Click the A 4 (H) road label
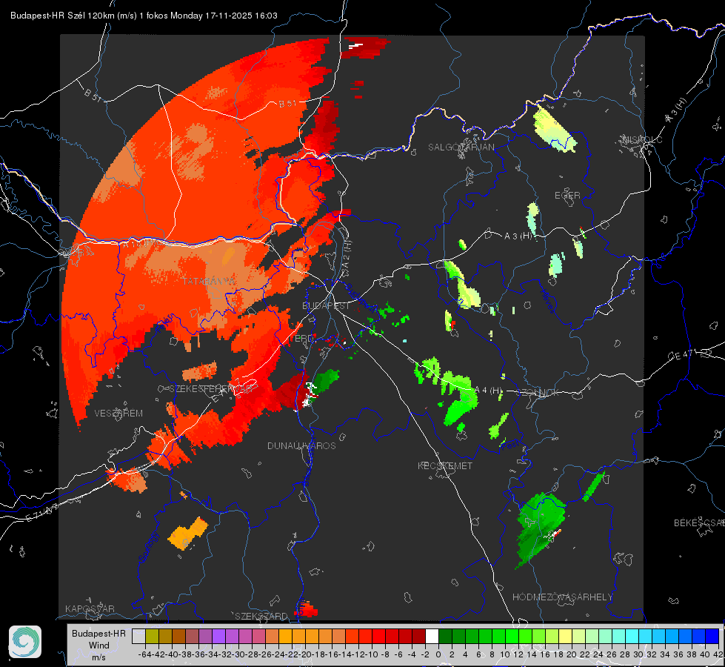 tap(490, 391)
